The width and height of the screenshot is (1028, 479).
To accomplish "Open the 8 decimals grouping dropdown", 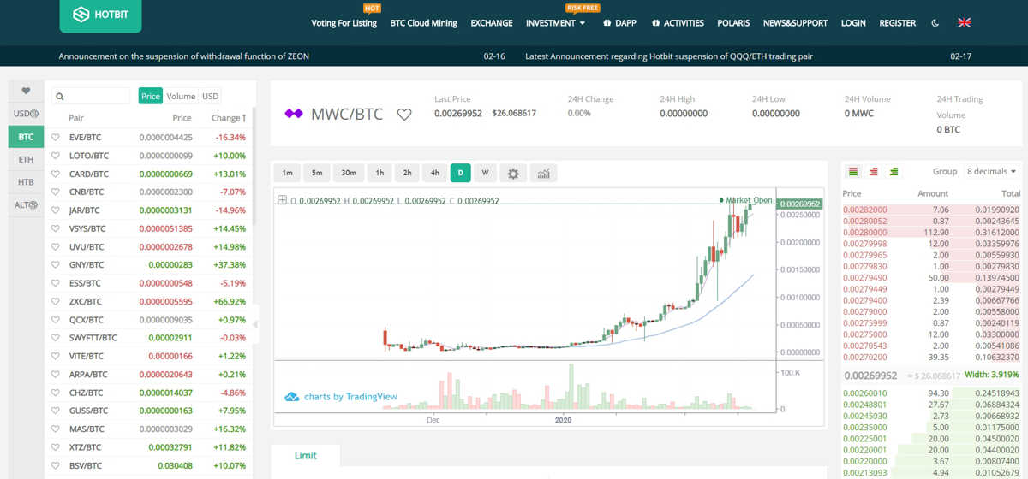I will click(991, 171).
